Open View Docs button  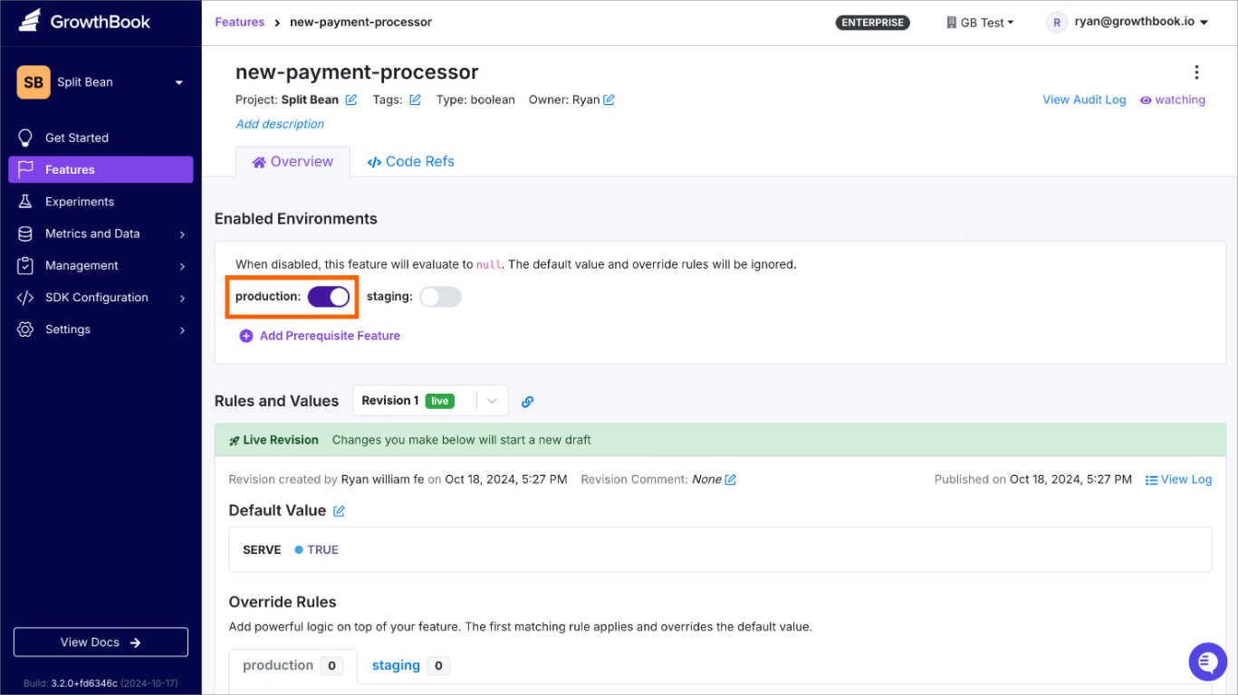click(x=101, y=642)
